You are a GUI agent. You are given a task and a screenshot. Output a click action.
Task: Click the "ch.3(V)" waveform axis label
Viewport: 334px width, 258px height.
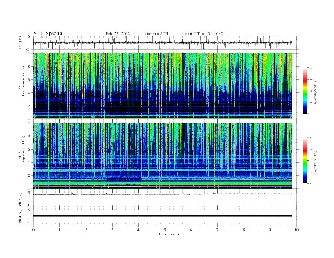point(20,199)
